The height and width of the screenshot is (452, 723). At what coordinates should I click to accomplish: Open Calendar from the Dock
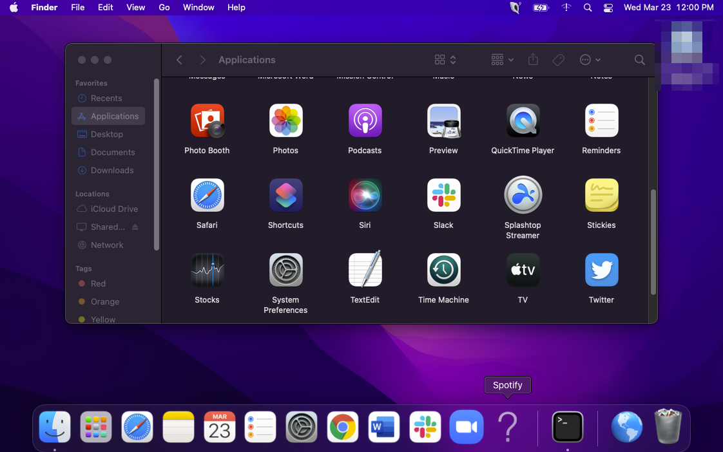[220, 427]
